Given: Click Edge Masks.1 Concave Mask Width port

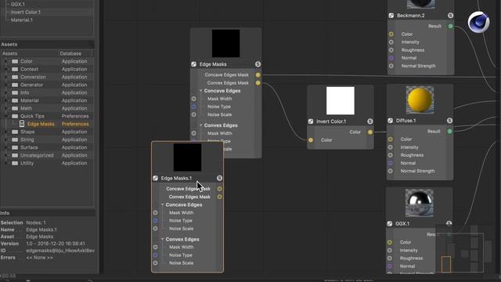Looking at the screenshot, I should tap(155, 212).
